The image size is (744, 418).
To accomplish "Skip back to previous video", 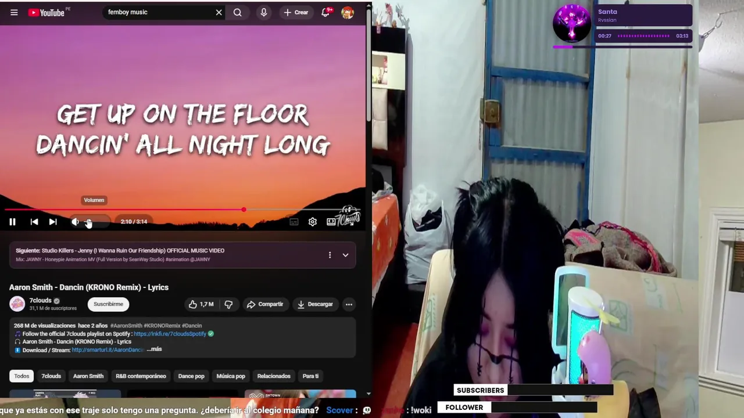I will pyautogui.click(x=34, y=222).
